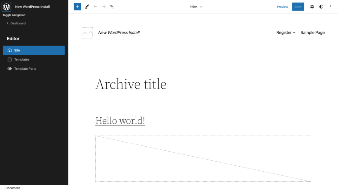Image resolution: width=338 pixels, height=189 pixels.
Task: Click the Undo arrow
Action: pyautogui.click(x=95, y=7)
